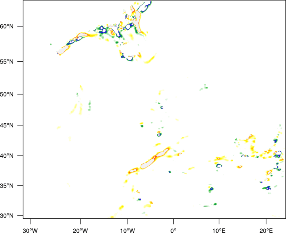Click the 45°N latitude label
The height and width of the screenshot is (233, 286).
7,125
